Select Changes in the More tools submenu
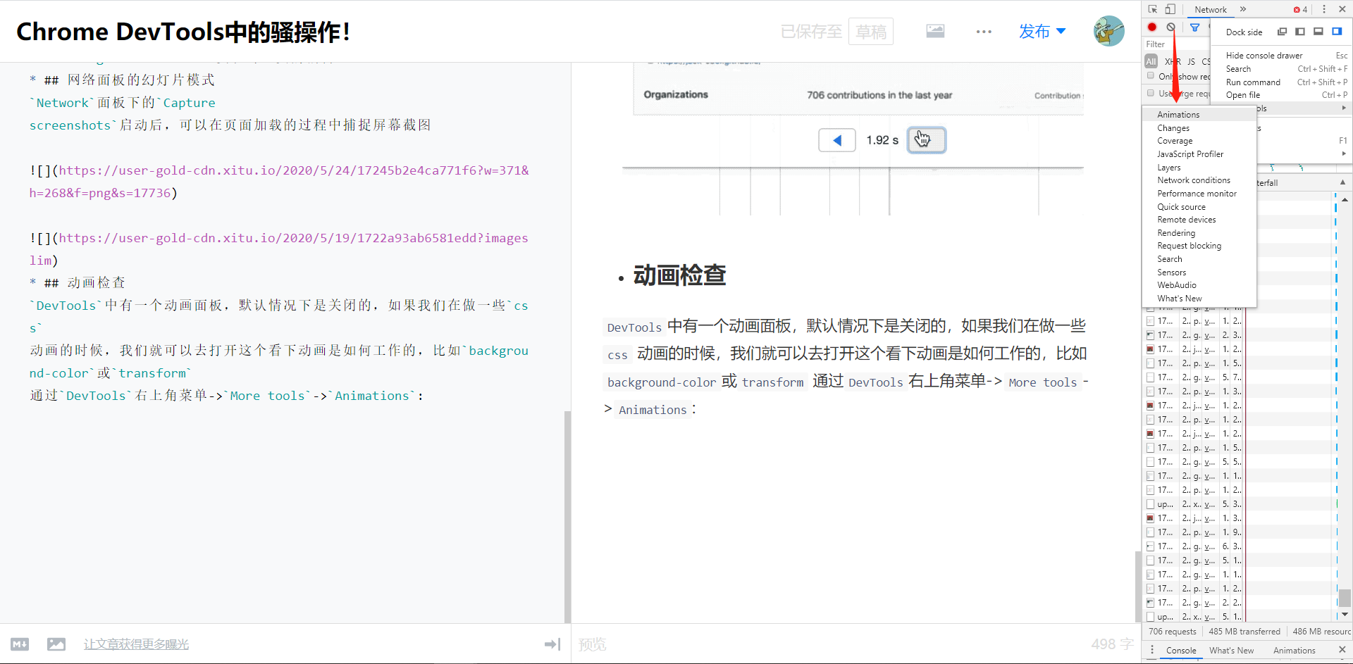This screenshot has height=664, width=1353. pos(1199,128)
